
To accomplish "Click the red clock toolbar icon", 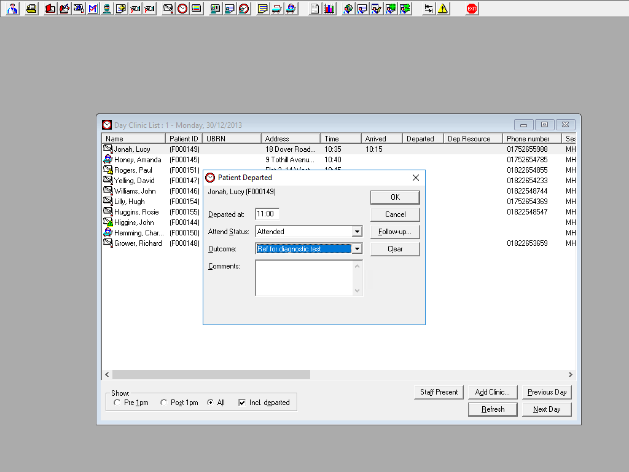I will pyautogui.click(x=182, y=9).
